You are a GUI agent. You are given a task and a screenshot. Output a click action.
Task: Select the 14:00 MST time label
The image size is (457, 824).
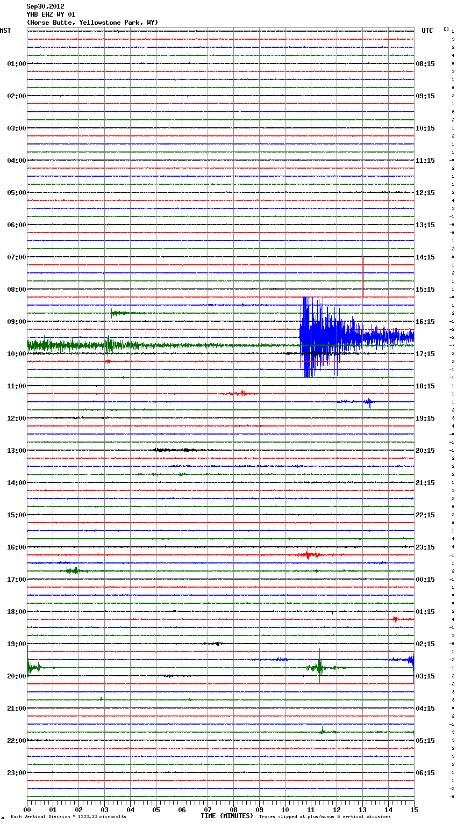point(17,483)
